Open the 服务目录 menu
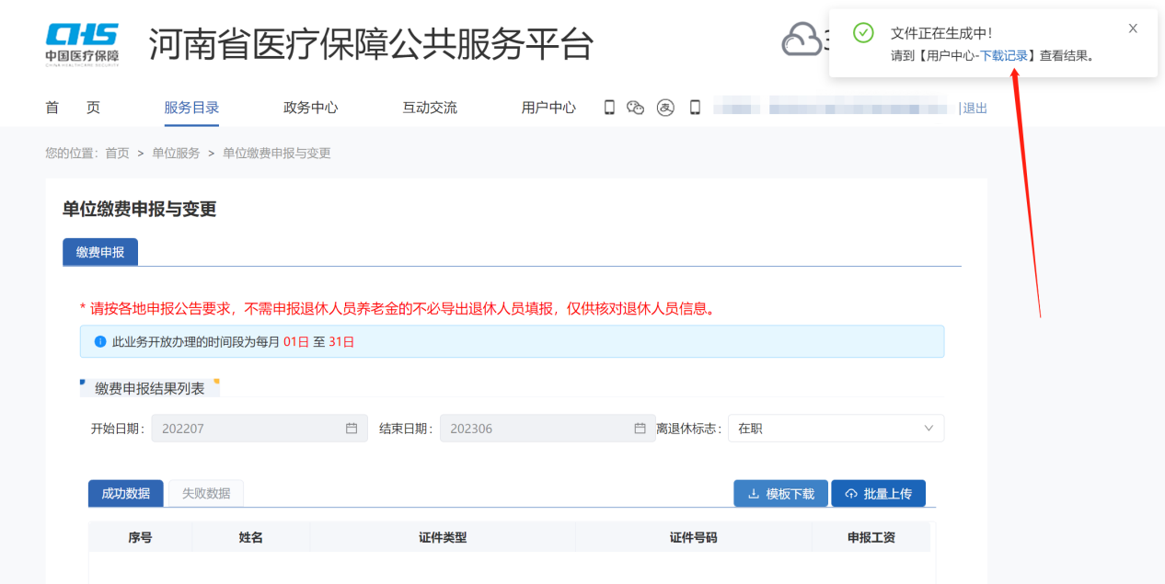The image size is (1165, 584). [x=191, y=108]
